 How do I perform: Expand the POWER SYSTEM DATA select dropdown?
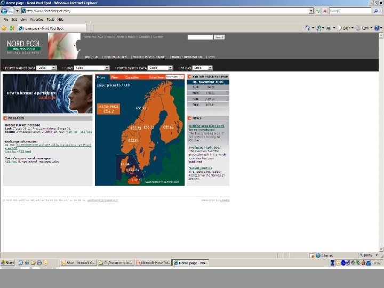(x=160, y=68)
